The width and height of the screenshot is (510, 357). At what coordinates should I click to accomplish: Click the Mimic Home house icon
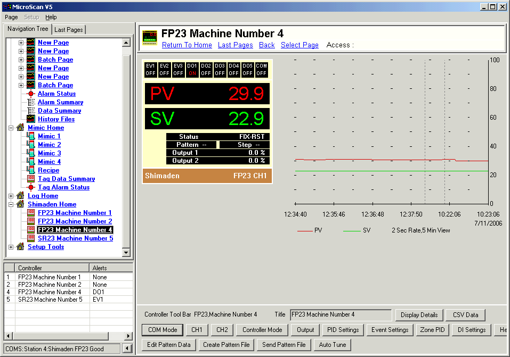pos(20,127)
